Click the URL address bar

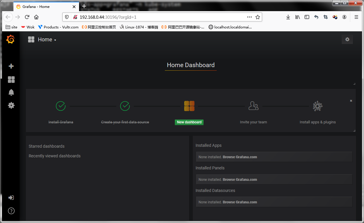pos(162,17)
